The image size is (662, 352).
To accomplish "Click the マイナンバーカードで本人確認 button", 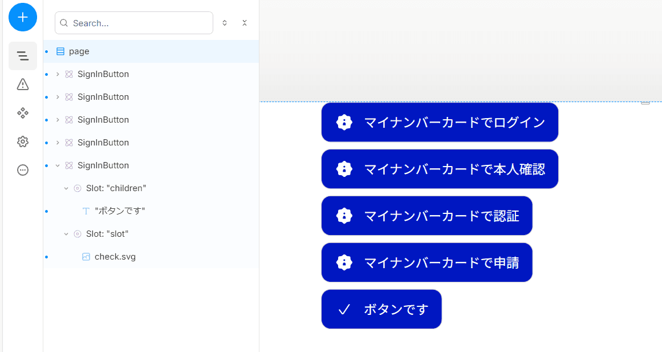I will (x=440, y=169).
